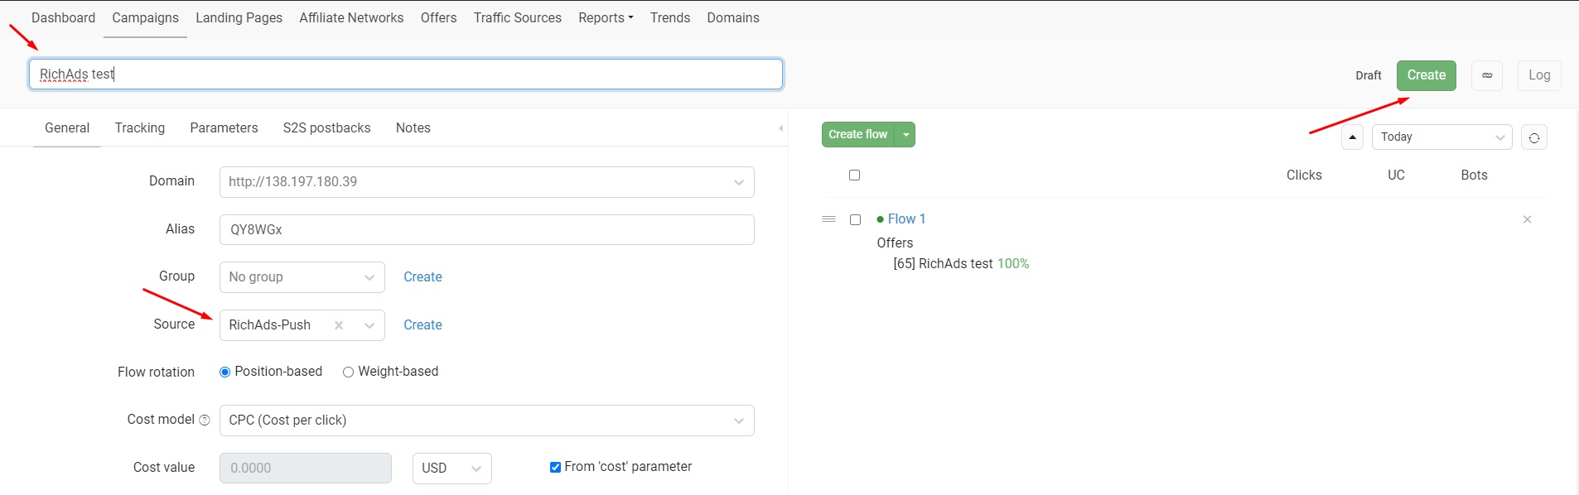Switch to the Tracking tab

click(x=140, y=128)
